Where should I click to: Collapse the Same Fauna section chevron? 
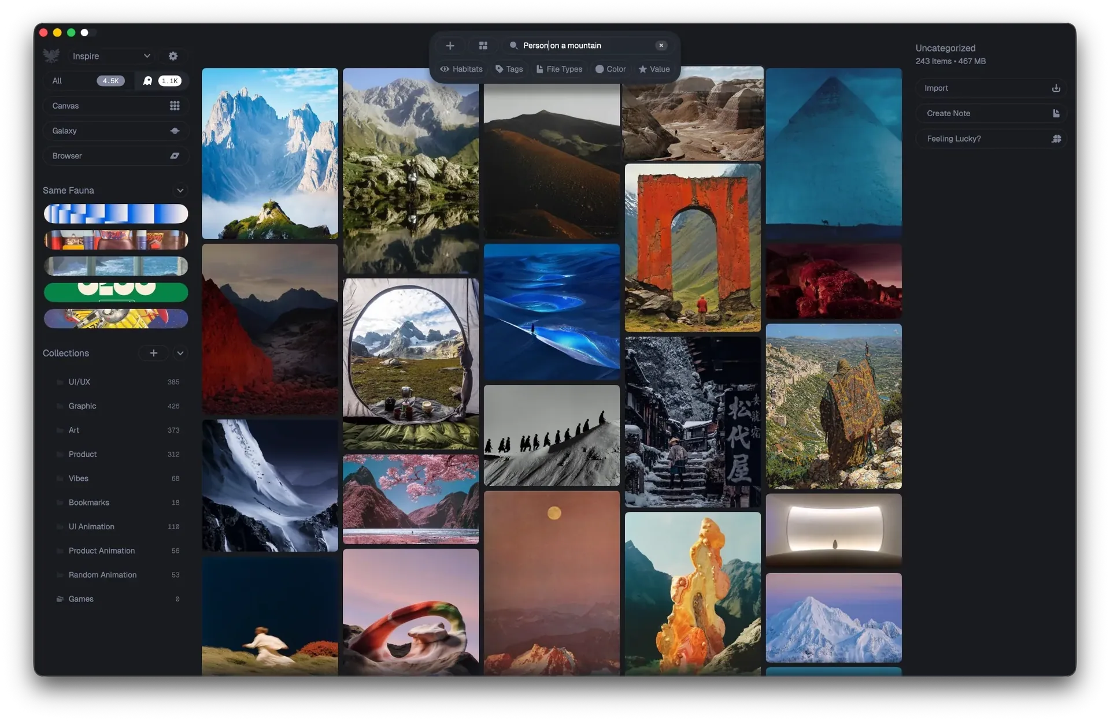click(x=180, y=191)
